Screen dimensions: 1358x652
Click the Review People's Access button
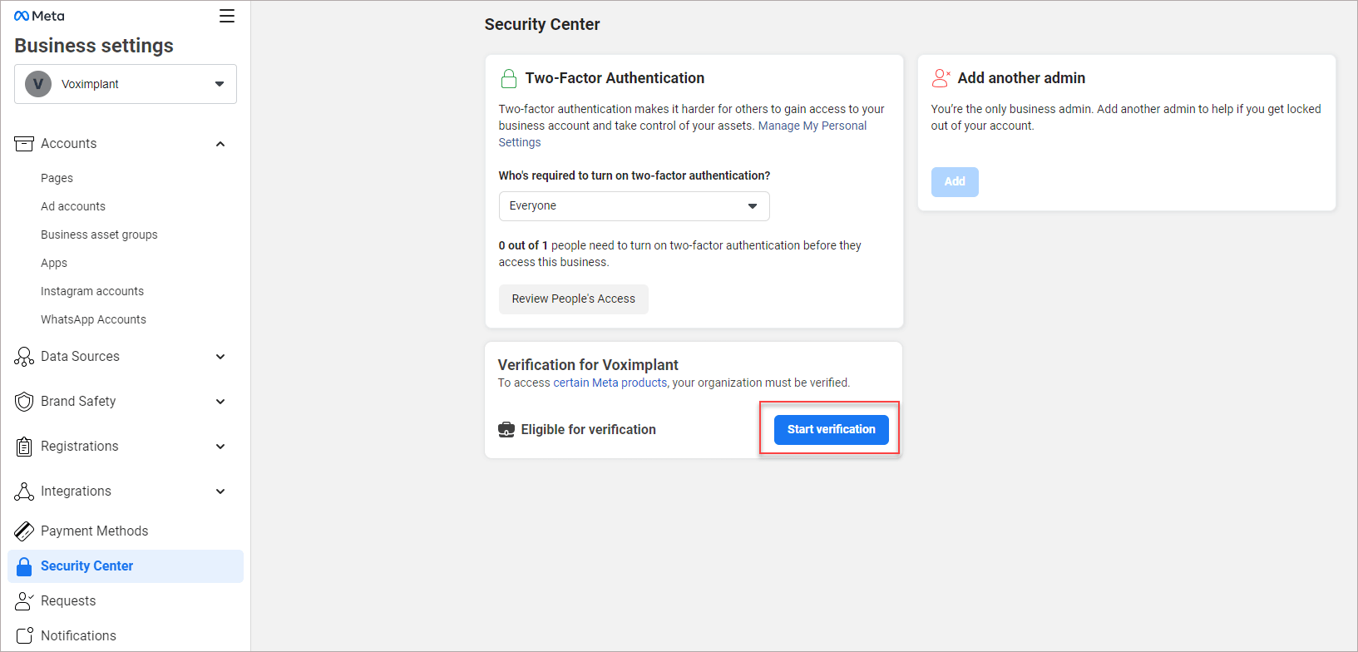(x=573, y=299)
